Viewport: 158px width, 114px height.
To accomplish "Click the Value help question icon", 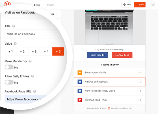I will pos(15,44).
